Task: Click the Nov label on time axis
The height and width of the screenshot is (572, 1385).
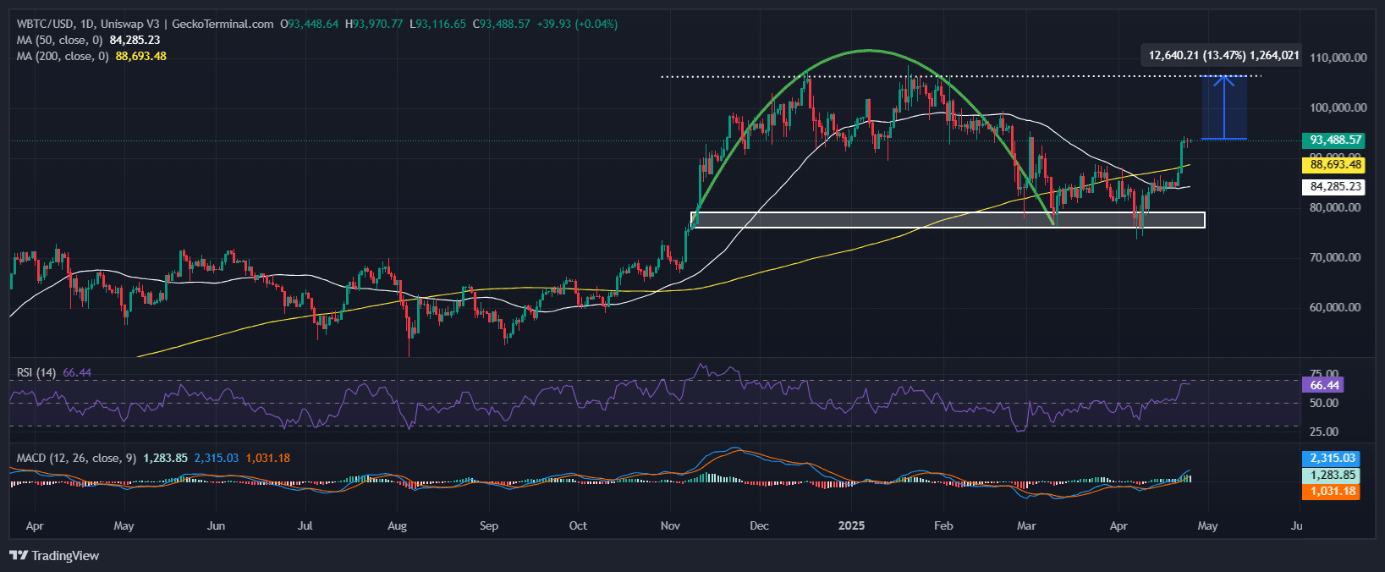Action: 670,525
